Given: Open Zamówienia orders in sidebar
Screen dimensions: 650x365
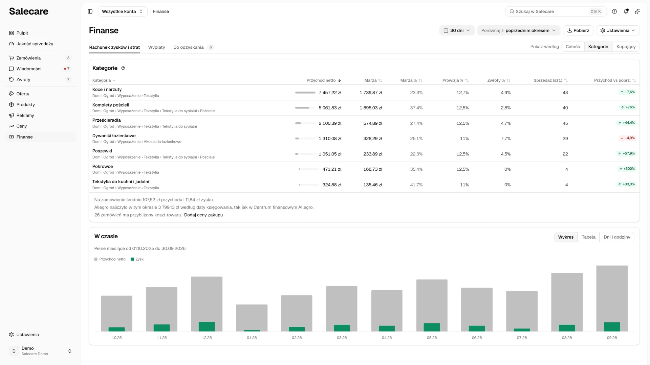Looking at the screenshot, I should click(x=41, y=58).
